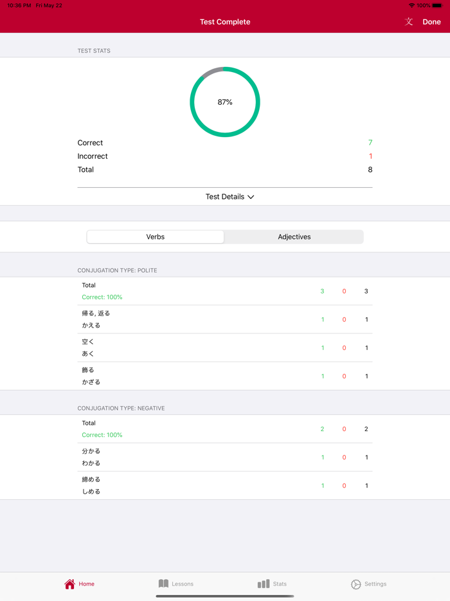Tap the Correct count row
This screenshot has width=450, height=601.
(x=225, y=143)
